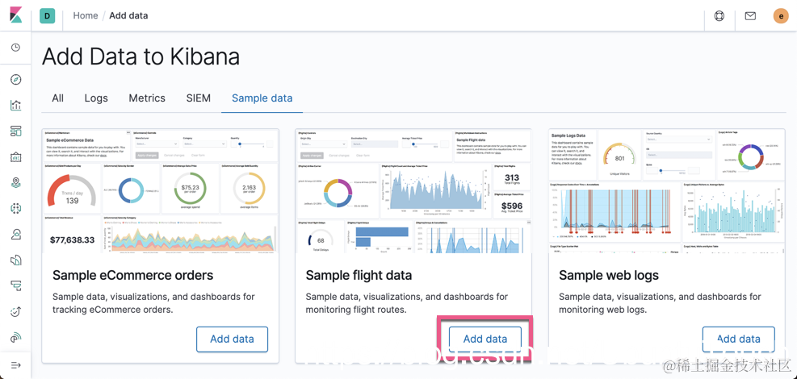Click the green D space avatar
Image resolution: width=797 pixels, height=379 pixels.
[48, 16]
